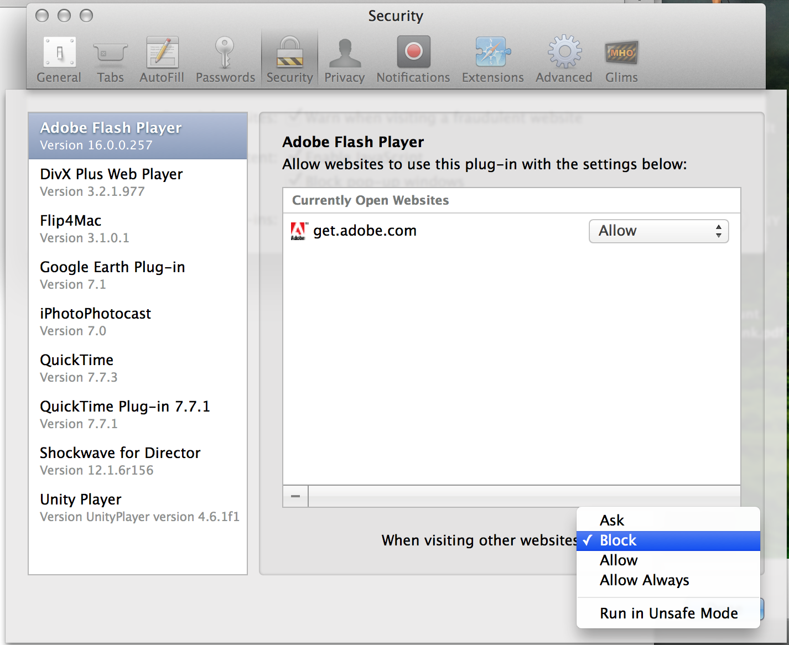This screenshot has height=645, width=789.
Task: Open the General preferences pane
Action: coord(59,60)
